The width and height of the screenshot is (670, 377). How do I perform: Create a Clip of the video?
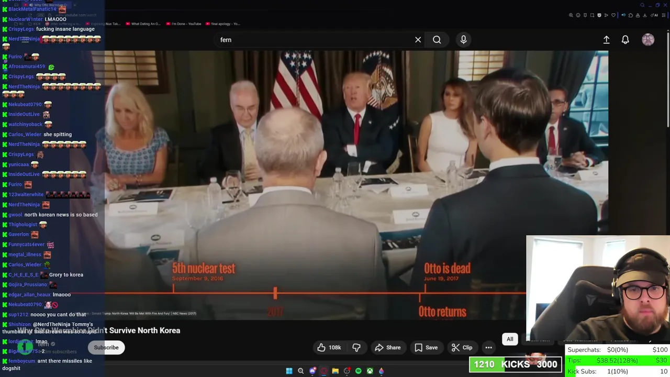point(462,348)
